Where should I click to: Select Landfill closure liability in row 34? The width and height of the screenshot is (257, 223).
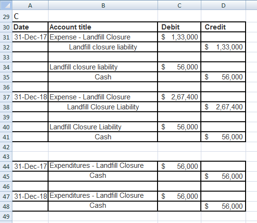pos(103,67)
